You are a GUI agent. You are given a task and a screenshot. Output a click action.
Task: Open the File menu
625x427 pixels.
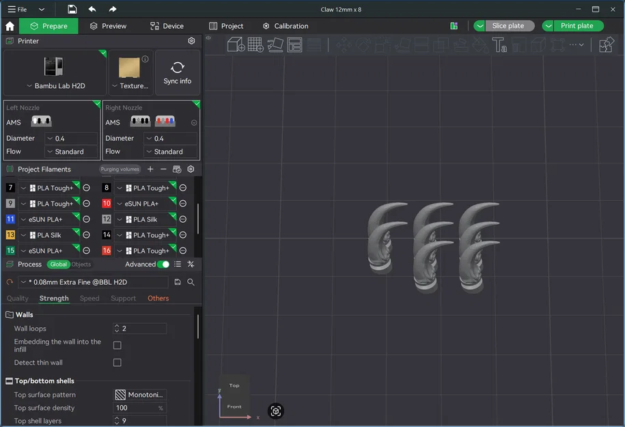coord(18,9)
